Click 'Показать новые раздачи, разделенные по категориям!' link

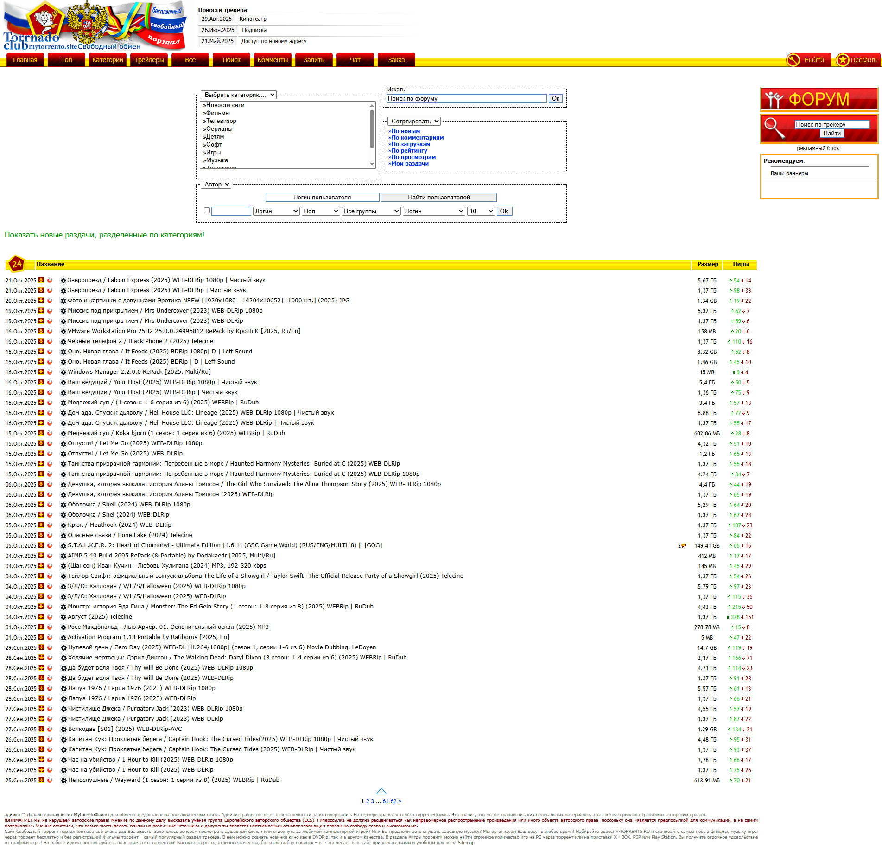click(104, 235)
